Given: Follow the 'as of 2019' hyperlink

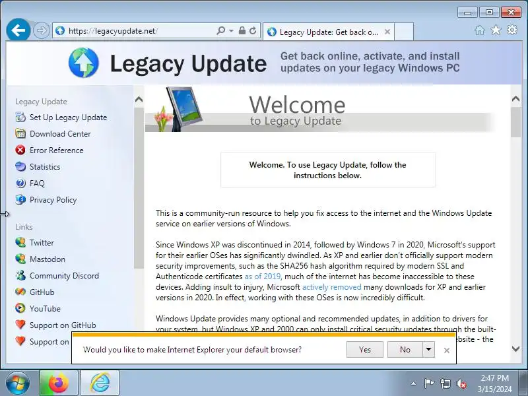Looking at the screenshot, I should [263, 277].
